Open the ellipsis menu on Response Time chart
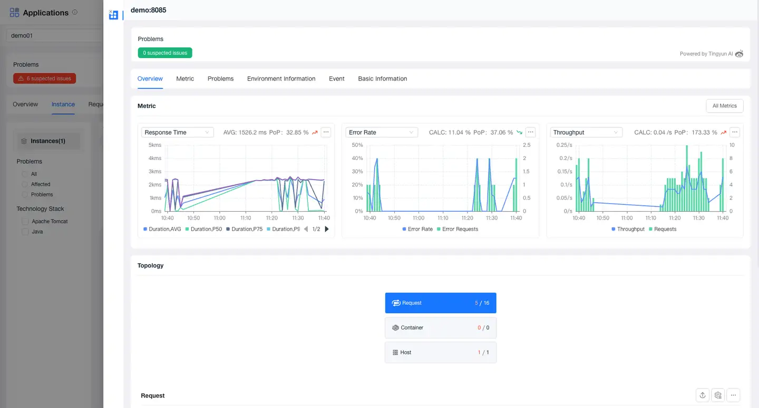This screenshot has height=408, width=759. (326, 132)
